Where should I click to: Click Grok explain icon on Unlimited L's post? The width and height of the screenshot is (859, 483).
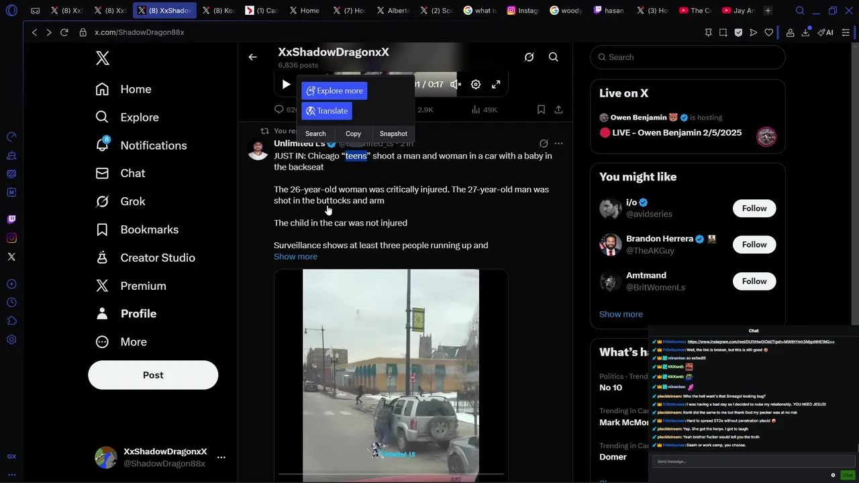[x=544, y=144]
